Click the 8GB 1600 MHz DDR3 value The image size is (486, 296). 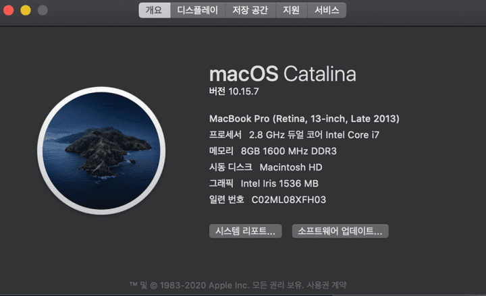[x=289, y=151]
